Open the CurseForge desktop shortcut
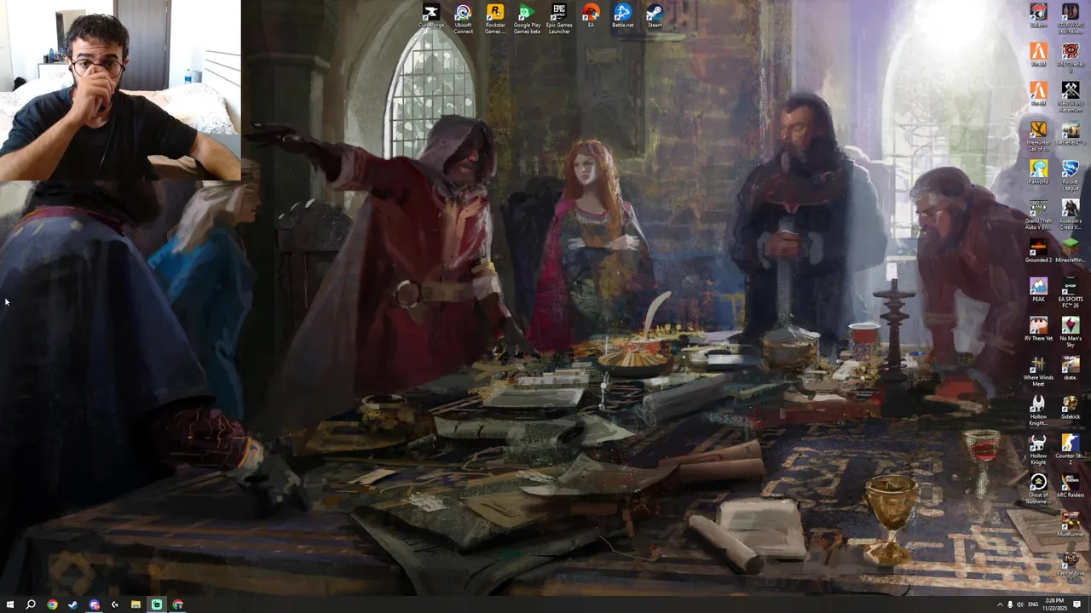1091x613 pixels. click(x=431, y=16)
